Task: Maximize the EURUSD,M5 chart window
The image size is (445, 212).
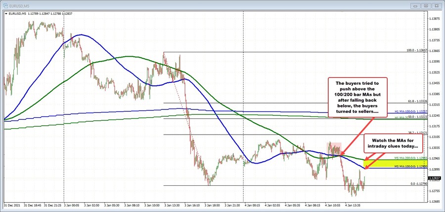Action: point(426,5)
